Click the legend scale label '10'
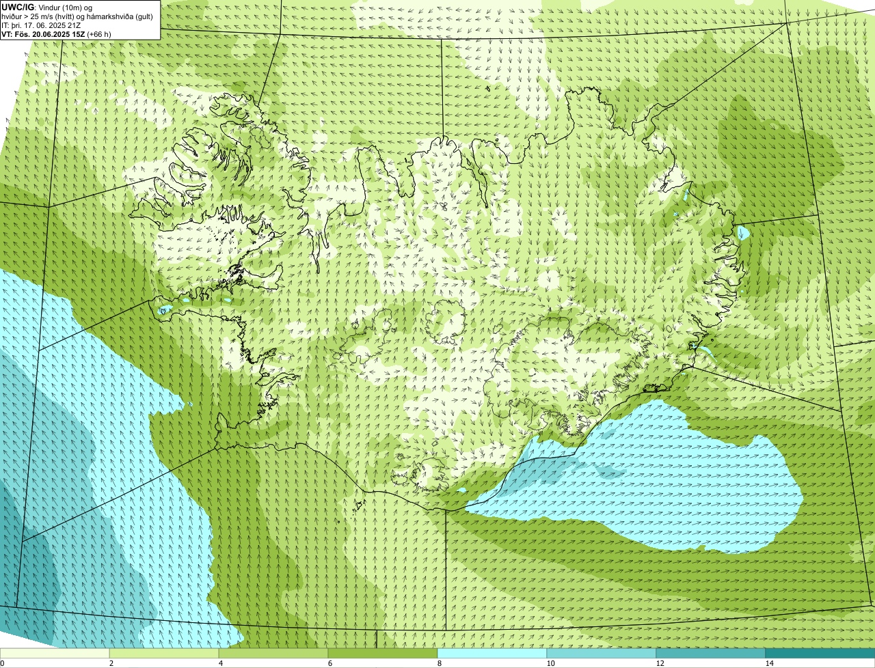Viewport: 875px width, 668px height. coord(550,663)
